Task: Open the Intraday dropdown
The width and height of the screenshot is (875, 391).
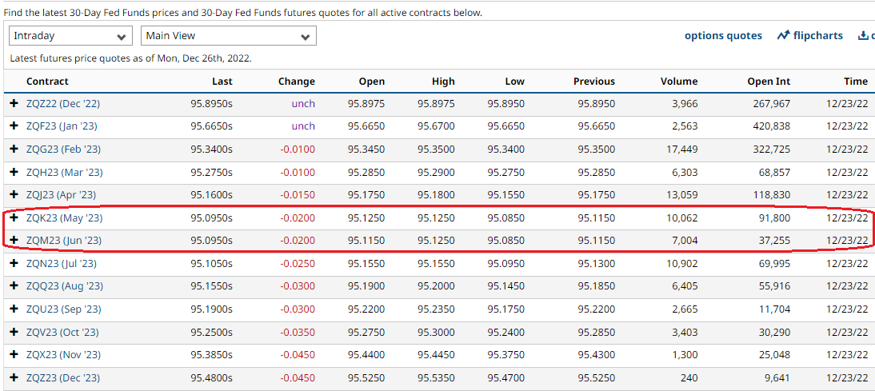Action: click(70, 36)
